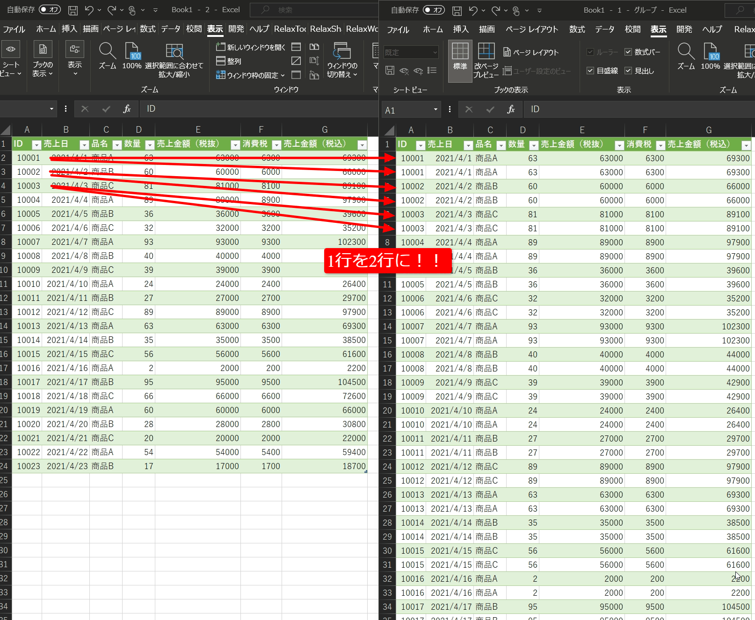Screen dimensions: 755x620
Task: Click save icon in right window title bar
Action: 457,10
